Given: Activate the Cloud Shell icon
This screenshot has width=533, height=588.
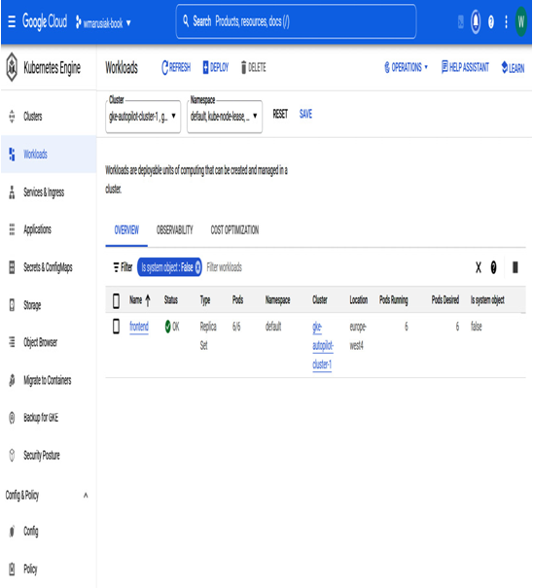Looking at the screenshot, I should (x=461, y=22).
